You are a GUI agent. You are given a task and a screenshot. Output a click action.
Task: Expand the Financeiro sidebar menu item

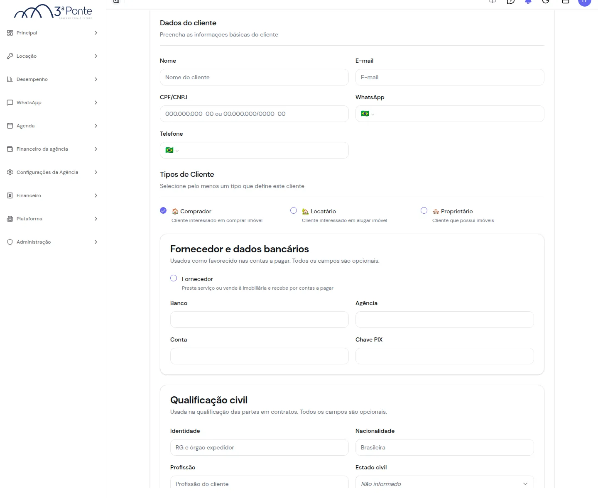point(53,195)
